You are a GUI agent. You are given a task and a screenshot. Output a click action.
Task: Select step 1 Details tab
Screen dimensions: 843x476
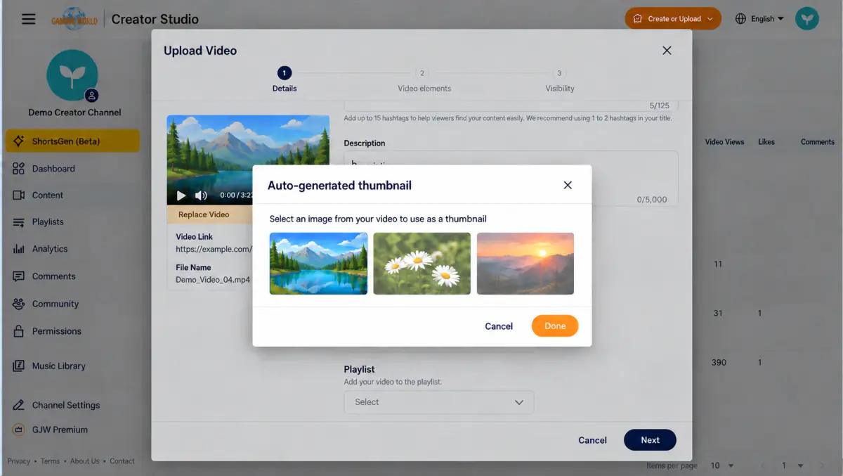point(285,80)
